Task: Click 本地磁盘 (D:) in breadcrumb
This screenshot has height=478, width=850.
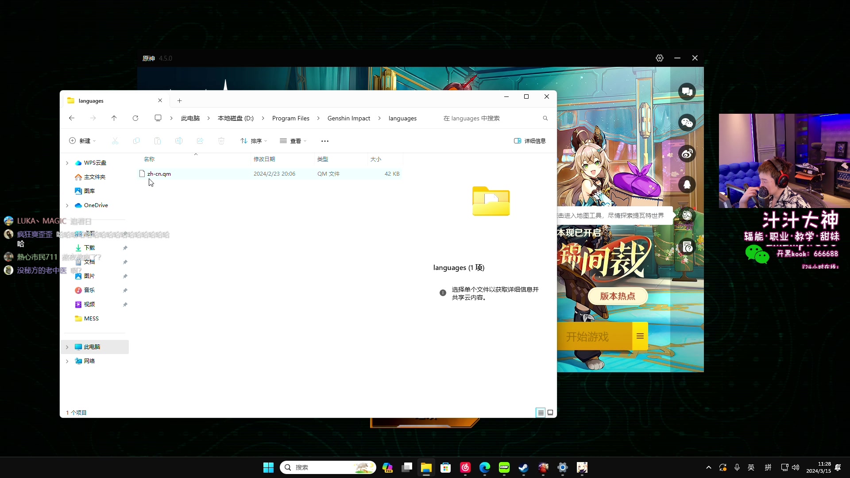Action: pos(236,118)
